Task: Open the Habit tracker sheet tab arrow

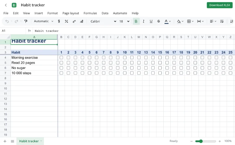Action: point(41,141)
